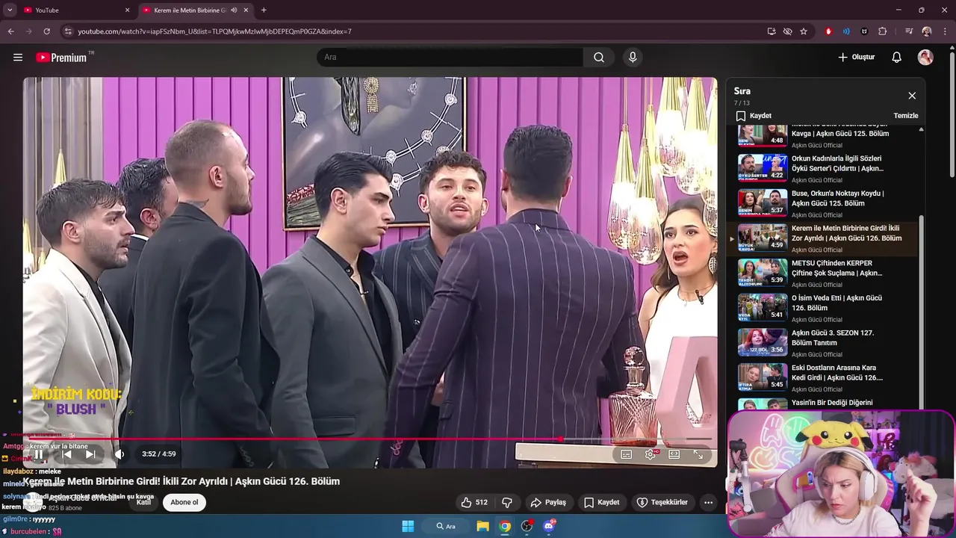Install app icon in address bar
Screen dimensions: 956x538
coord(772,31)
